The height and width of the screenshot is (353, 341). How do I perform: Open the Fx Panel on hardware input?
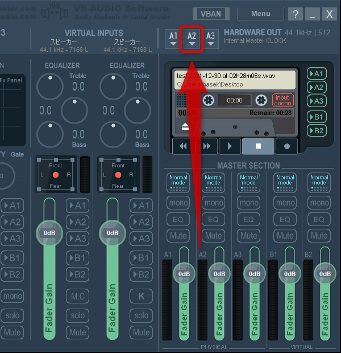11,80
